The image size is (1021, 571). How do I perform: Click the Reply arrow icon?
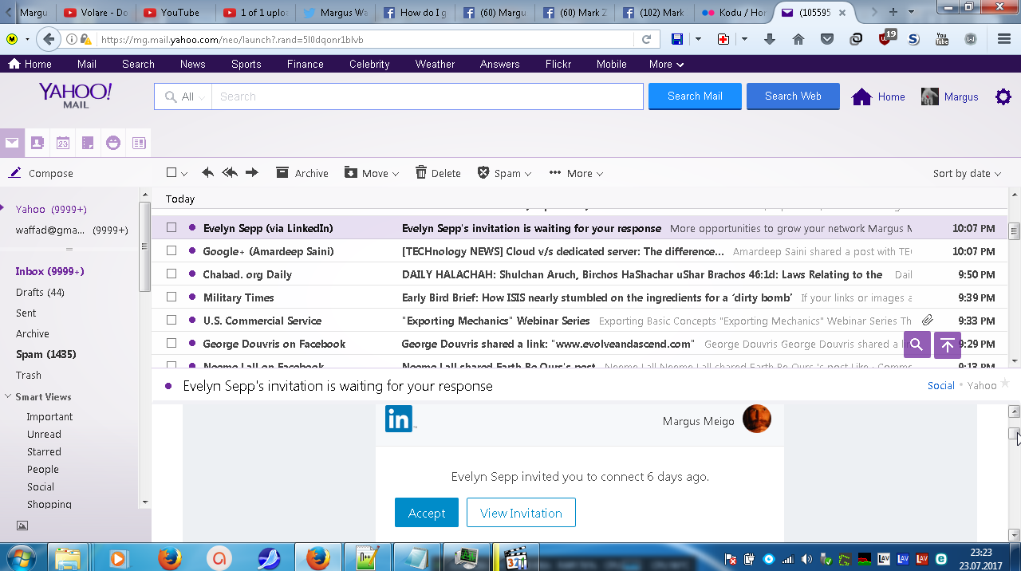[207, 173]
